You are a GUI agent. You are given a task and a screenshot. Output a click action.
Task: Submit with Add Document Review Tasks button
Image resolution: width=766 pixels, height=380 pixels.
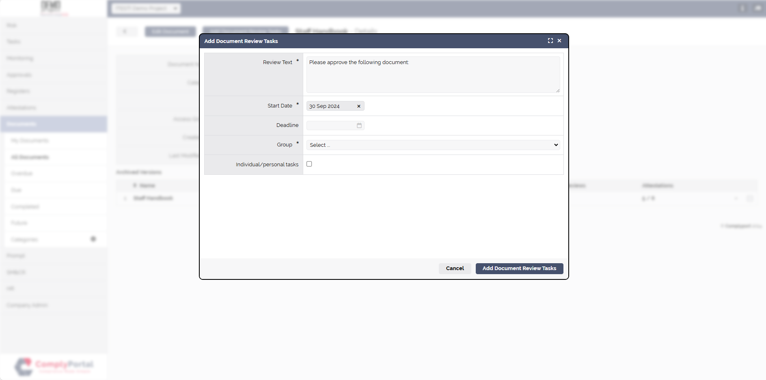[x=519, y=268]
